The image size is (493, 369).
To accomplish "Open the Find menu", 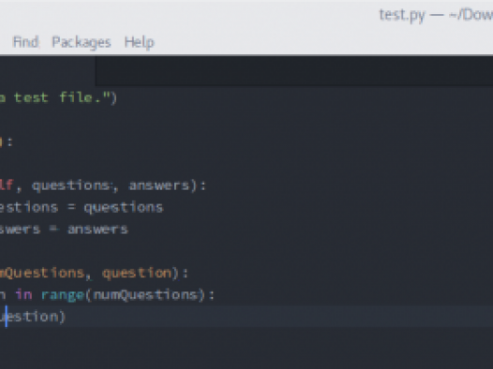I will (x=25, y=42).
